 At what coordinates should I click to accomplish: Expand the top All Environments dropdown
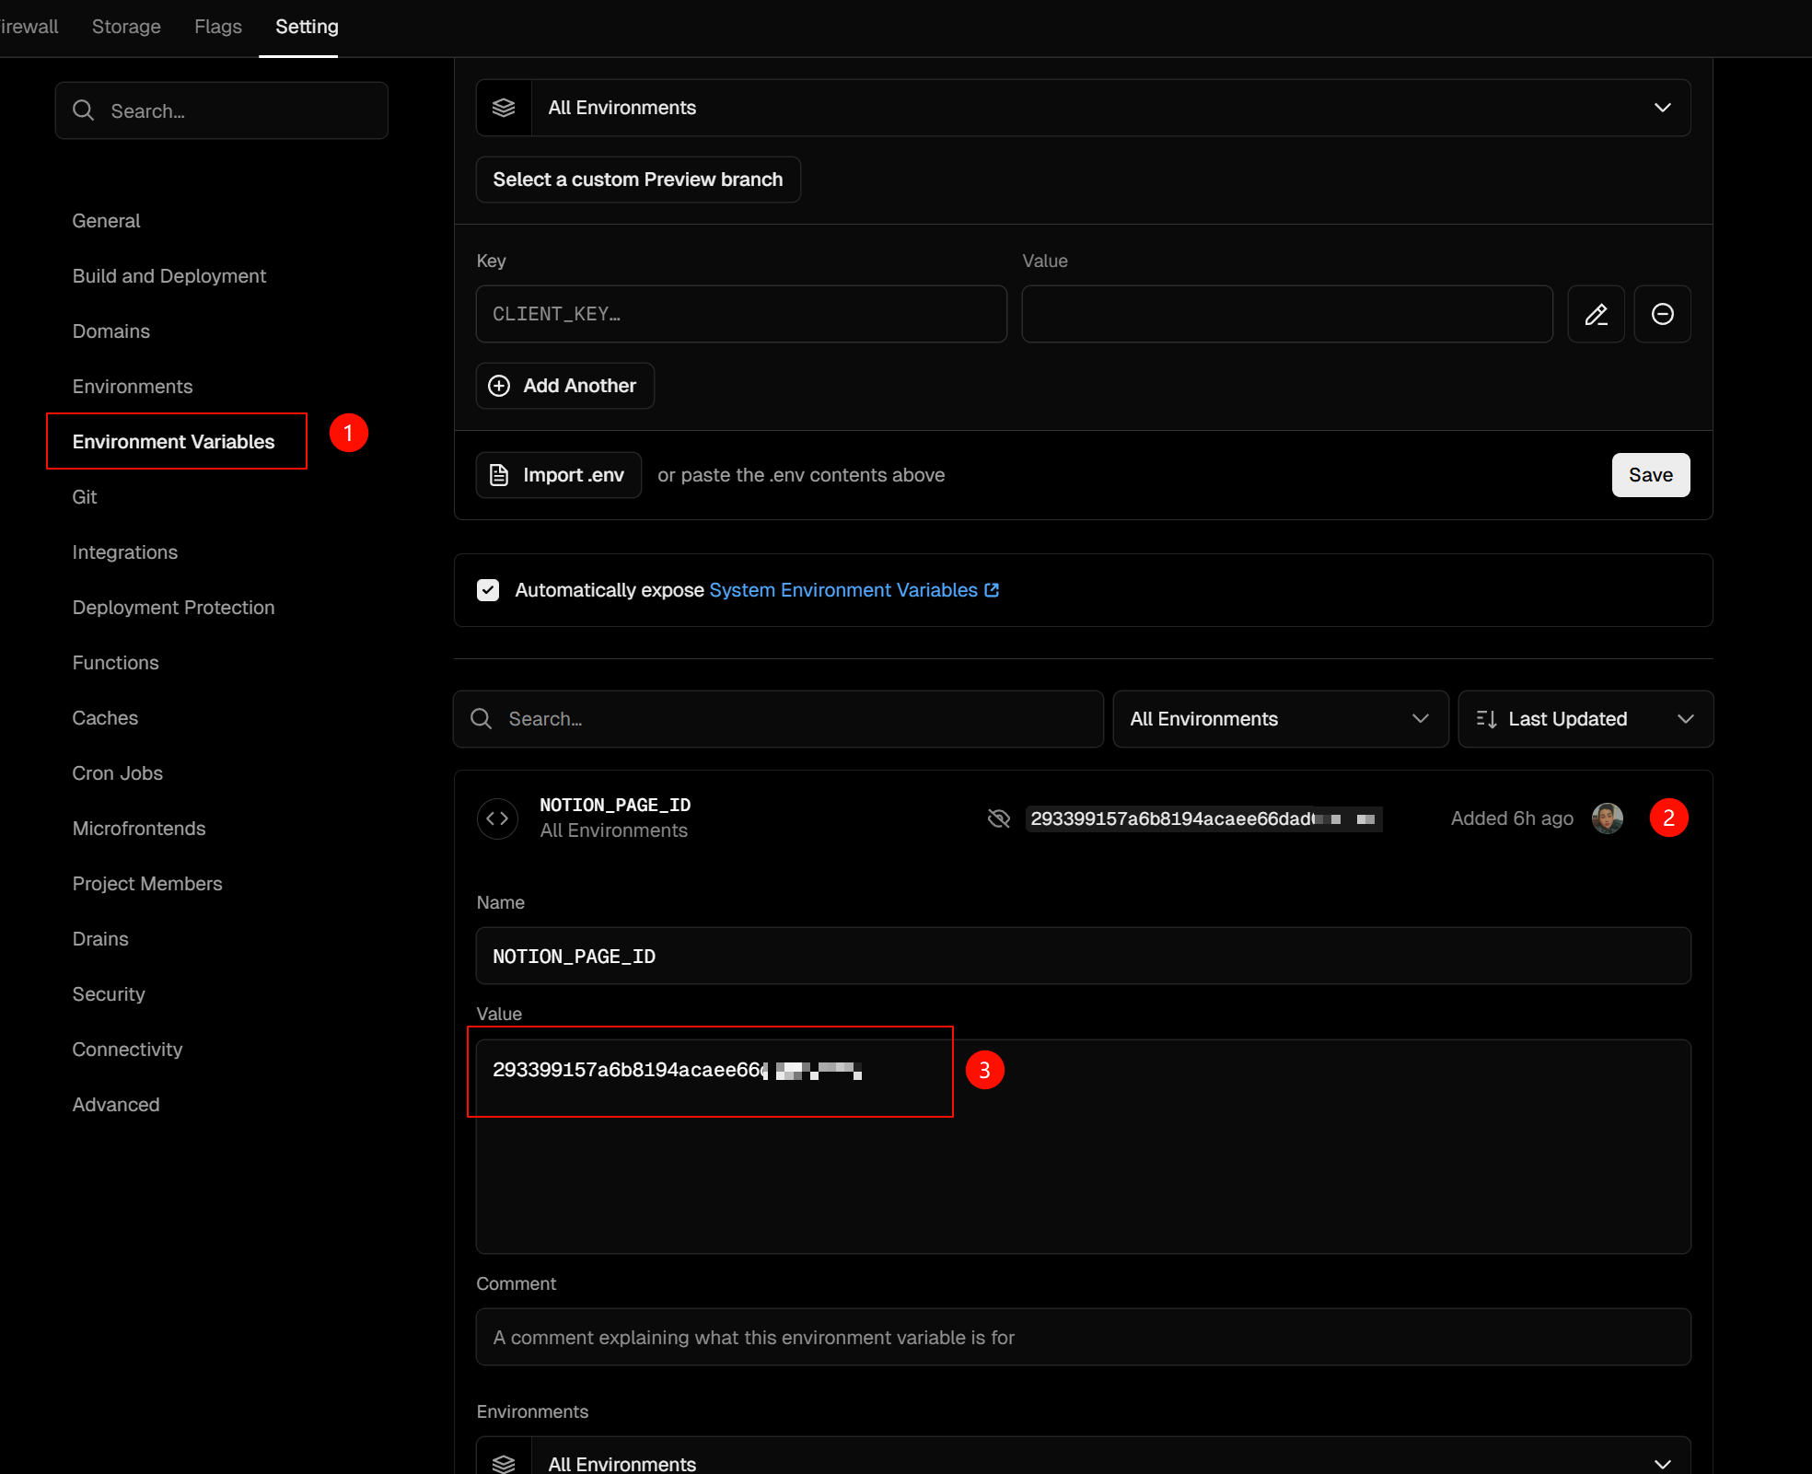coord(1662,108)
